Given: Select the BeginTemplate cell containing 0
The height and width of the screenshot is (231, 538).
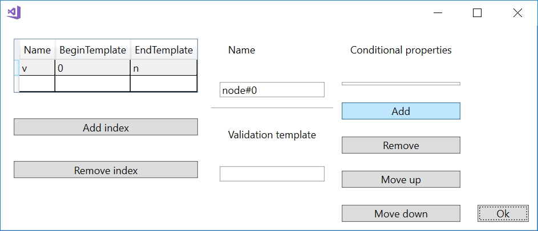Looking at the screenshot, I should point(92,68).
